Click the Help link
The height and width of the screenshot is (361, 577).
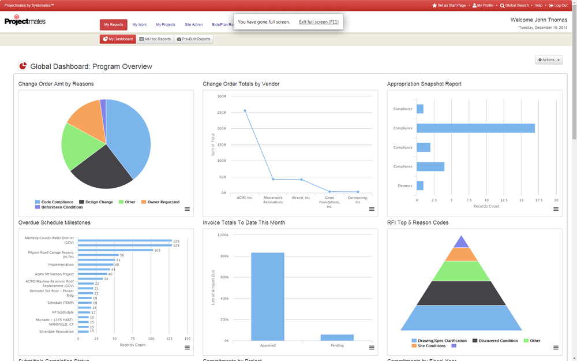[538, 6]
